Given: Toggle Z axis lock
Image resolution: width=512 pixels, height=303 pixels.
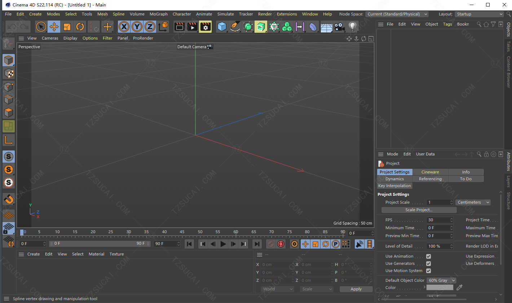Looking at the screenshot, I should pyautogui.click(x=150, y=27).
